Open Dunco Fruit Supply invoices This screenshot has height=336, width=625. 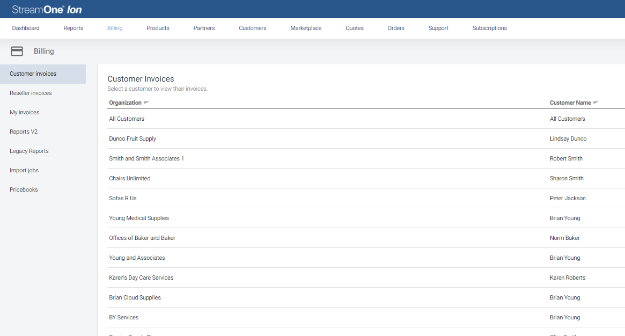133,138
